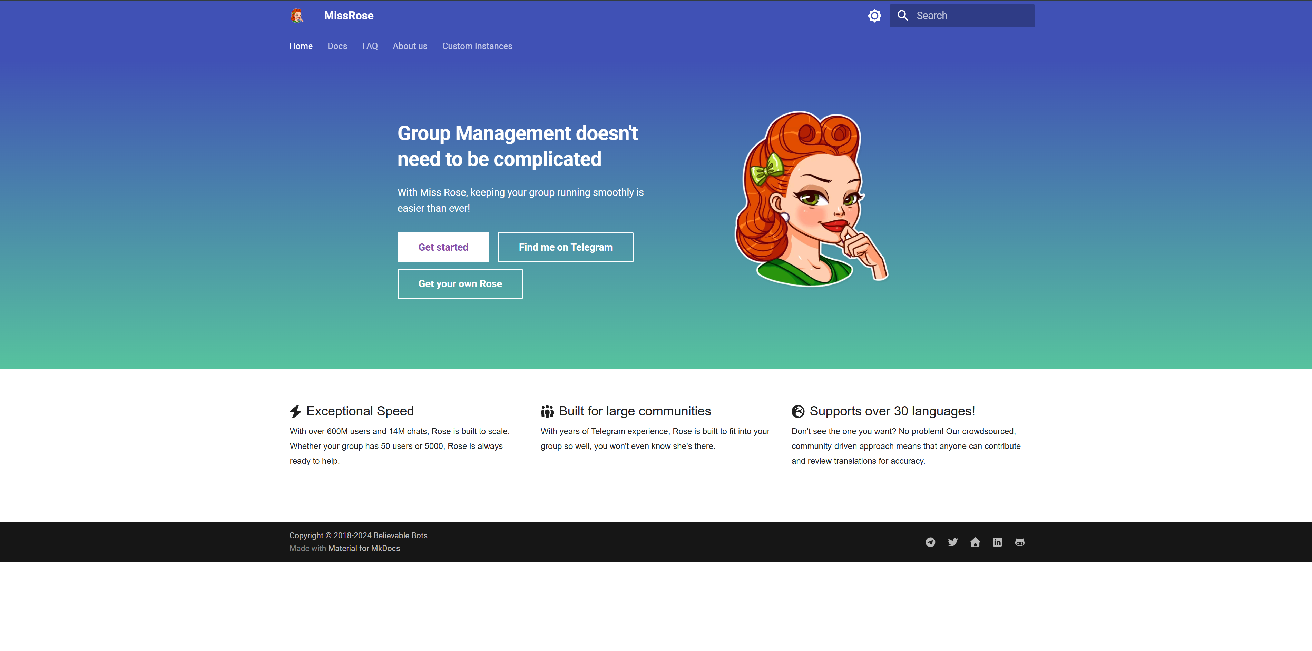Toggle the light/dark theme sun icon
This screenshot has height=651, width=1312.
pyautogui.click(x=874, y=16)
